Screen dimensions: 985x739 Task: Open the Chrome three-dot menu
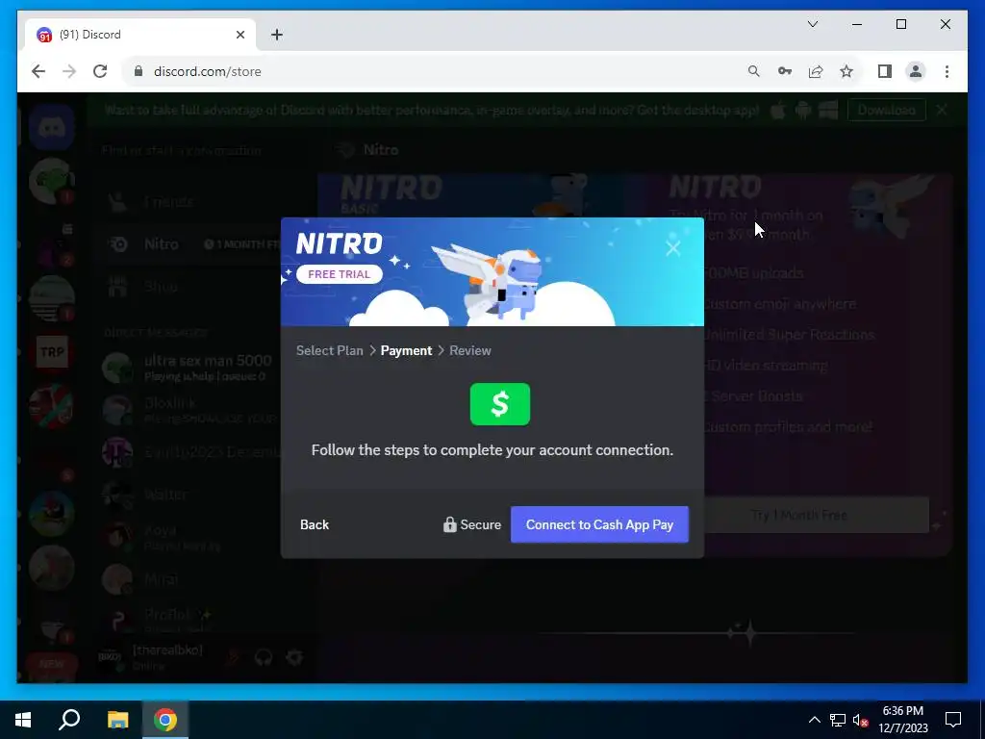947,71
